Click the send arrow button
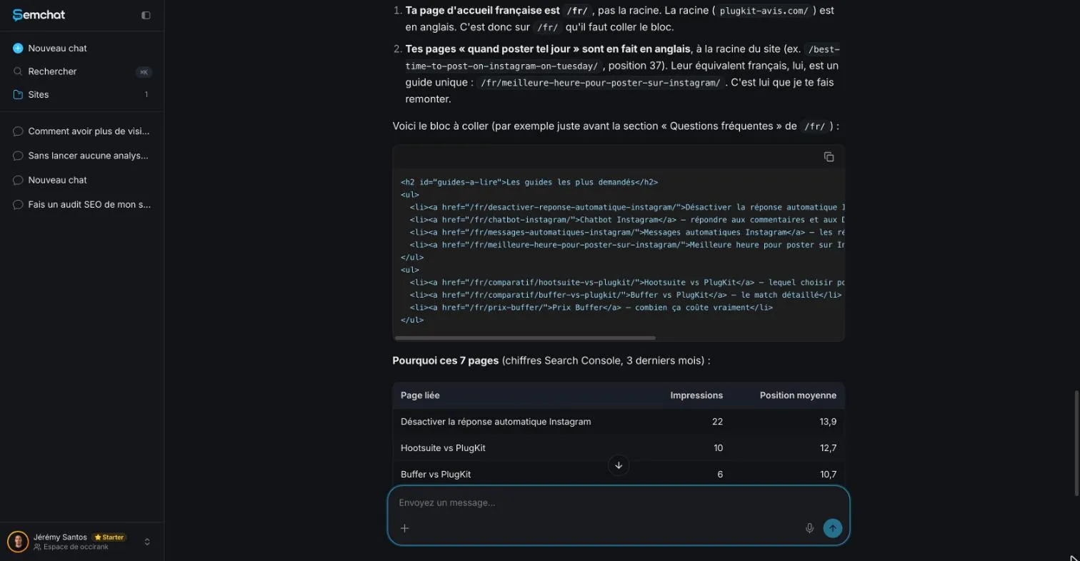 [x=832, y=528]
